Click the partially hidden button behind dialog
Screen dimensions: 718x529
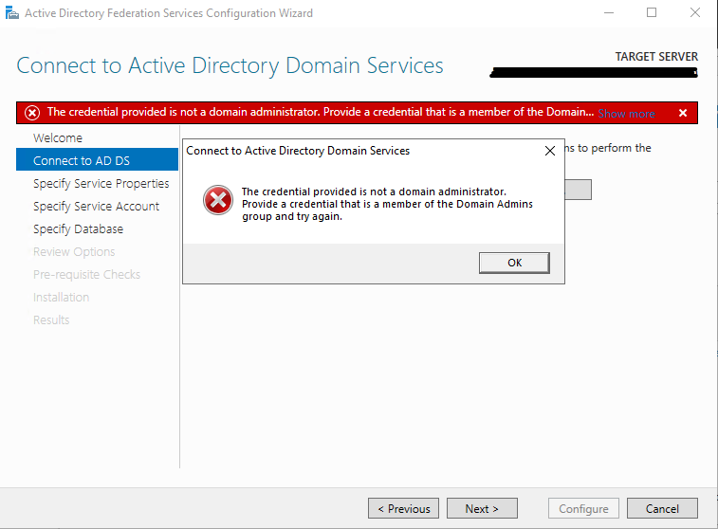[578, 190]
